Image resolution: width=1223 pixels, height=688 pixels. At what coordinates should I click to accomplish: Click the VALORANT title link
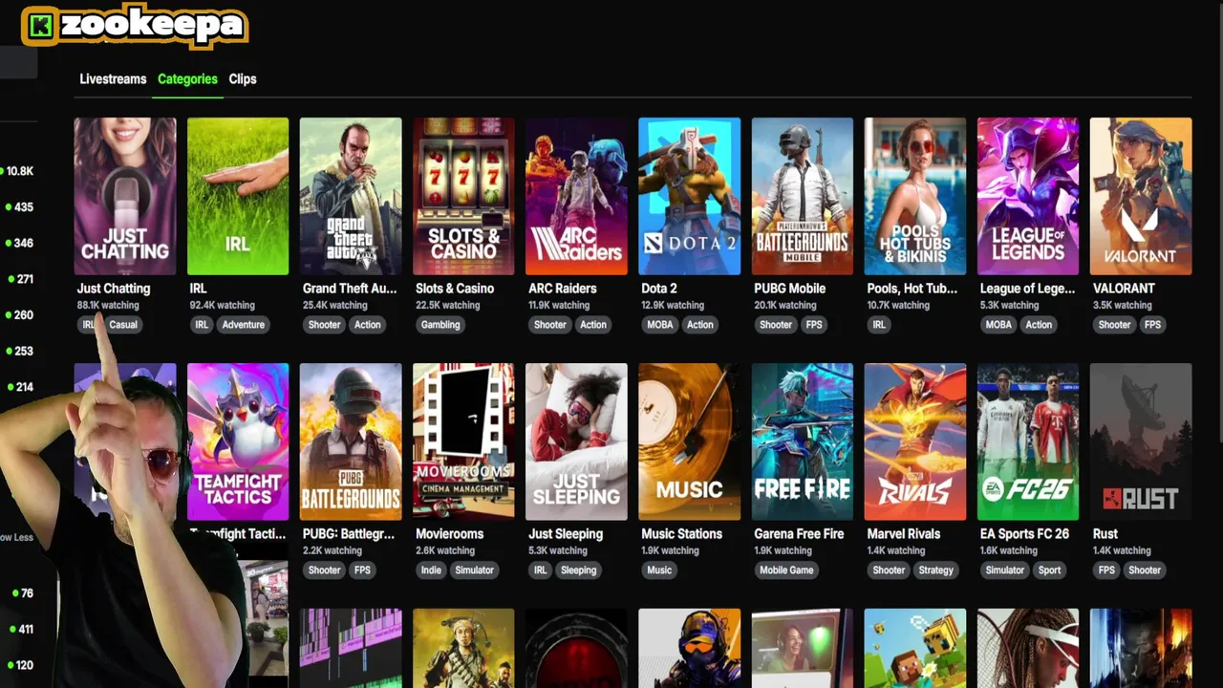[x=1124, y=289]
